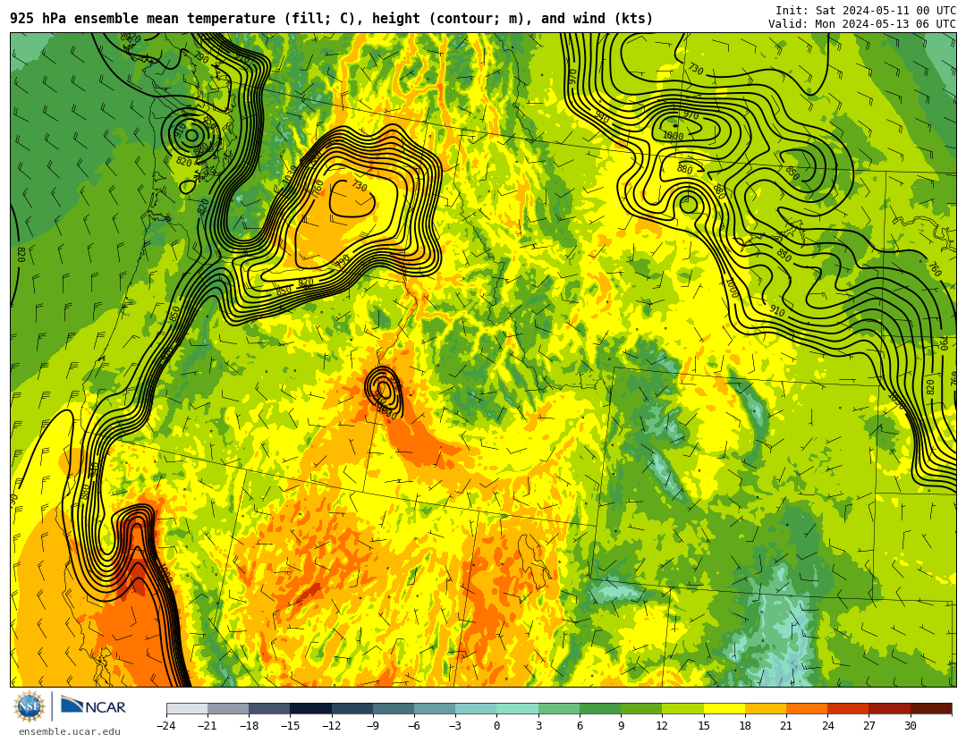Screen dimensions: 966x743
Task: Click the colorbar tick label 12
Action: pos(662,726)
